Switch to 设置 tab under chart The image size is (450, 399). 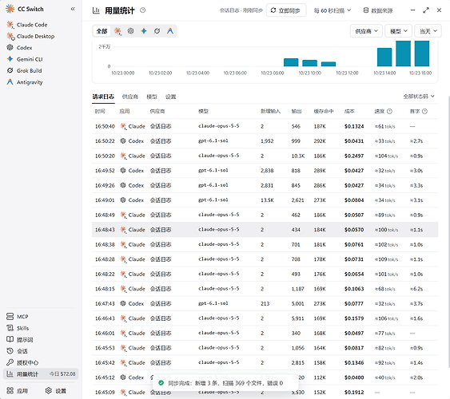coord(171,97)
